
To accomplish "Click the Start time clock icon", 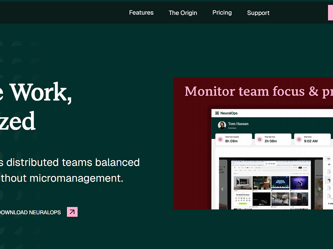I will pos(299,139).
